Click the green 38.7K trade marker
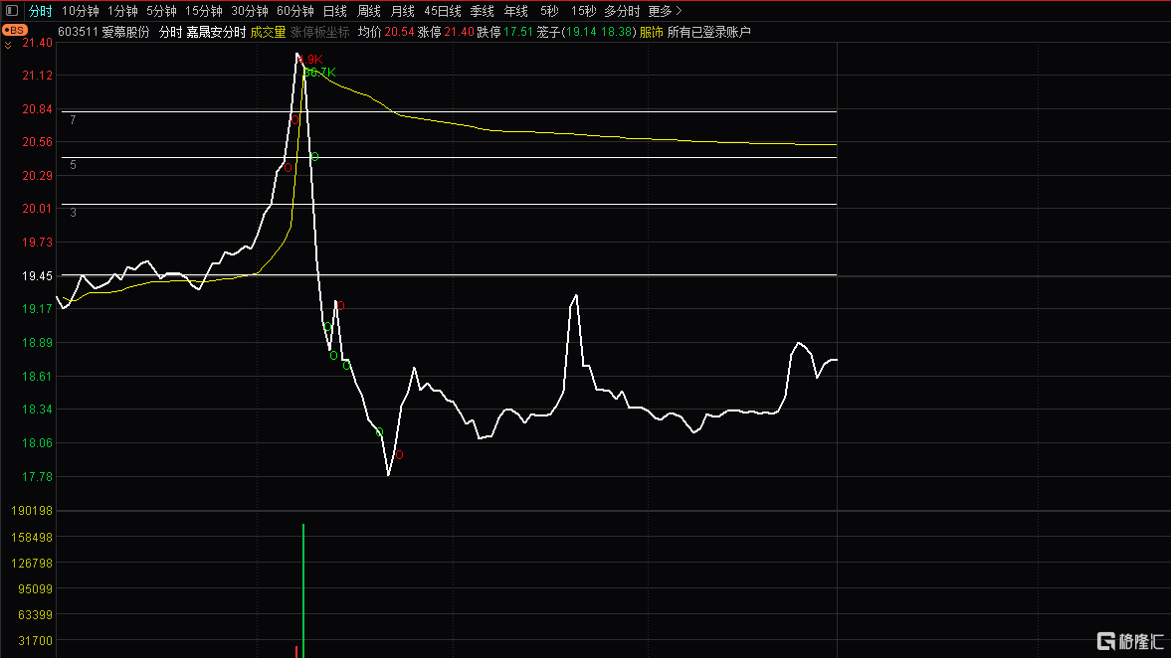1171x658 pixels. tap(320, 73)
